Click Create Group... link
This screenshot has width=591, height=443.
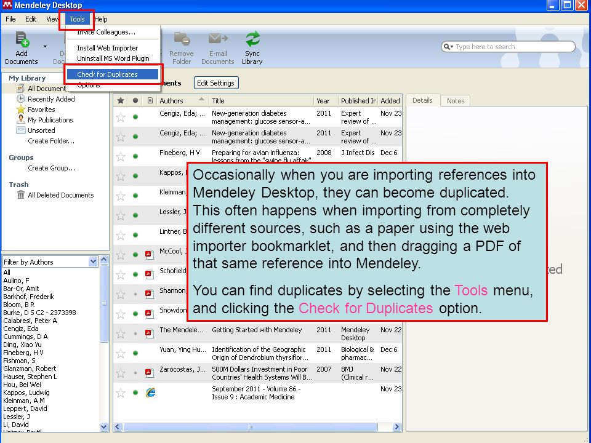click(51, 168)
